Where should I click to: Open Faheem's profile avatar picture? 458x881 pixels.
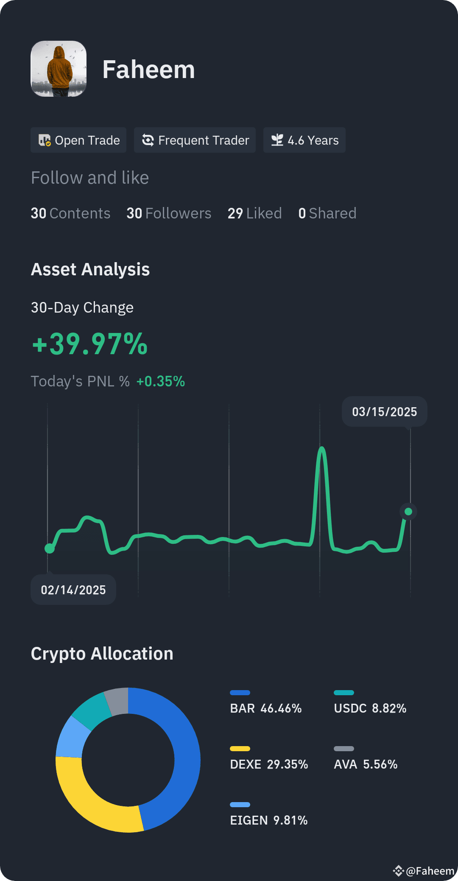pyautogui.click(x=59, y=69)
